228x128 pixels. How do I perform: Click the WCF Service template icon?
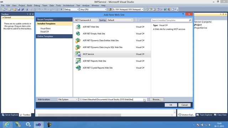[78, 54]
